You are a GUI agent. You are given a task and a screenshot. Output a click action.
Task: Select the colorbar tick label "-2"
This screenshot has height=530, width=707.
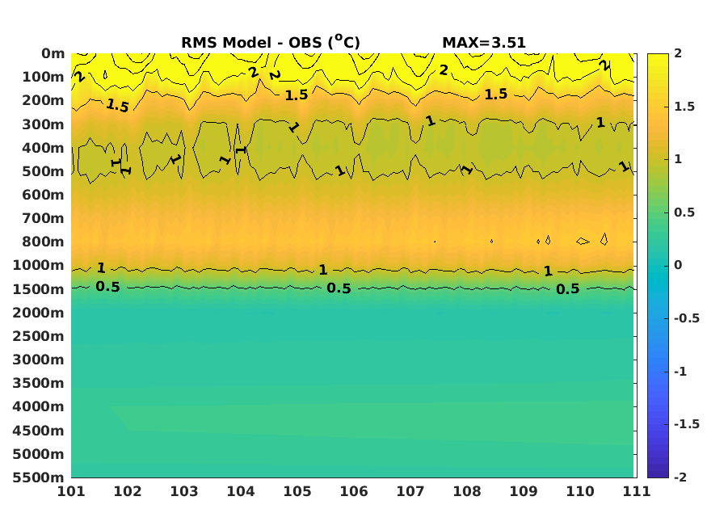680,477
